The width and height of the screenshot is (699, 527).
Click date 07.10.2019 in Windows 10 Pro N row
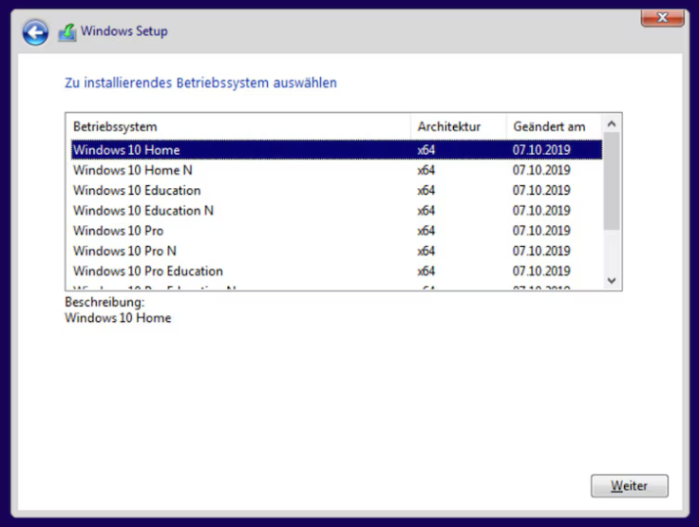[x=541, y=251]
